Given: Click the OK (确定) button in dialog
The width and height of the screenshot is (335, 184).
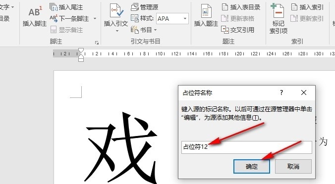Looking at the screenshot, I should (252, 166).
